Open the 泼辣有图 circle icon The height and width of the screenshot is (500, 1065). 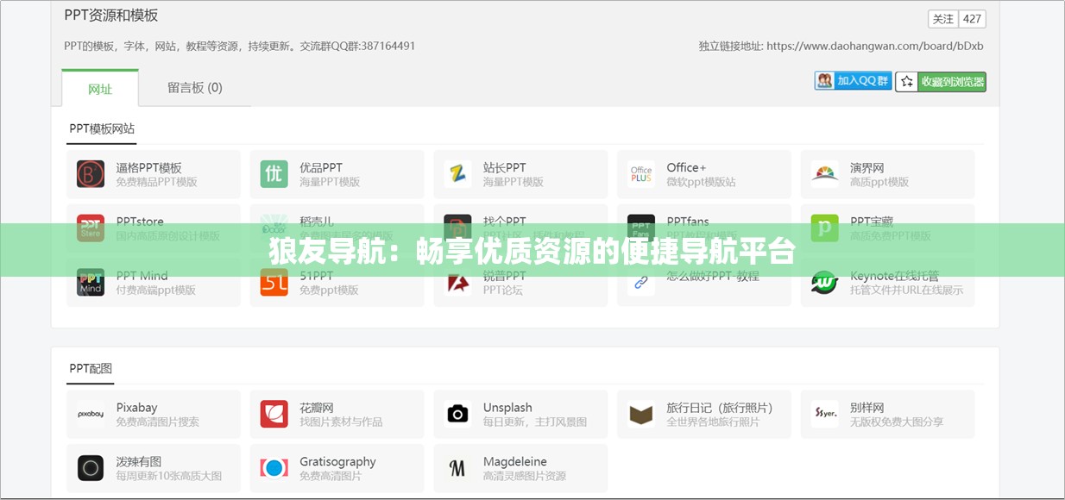91,468
